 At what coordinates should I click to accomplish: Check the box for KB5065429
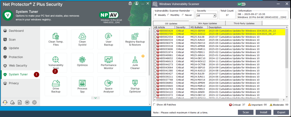pyautogui.click(x=155, y=31)
